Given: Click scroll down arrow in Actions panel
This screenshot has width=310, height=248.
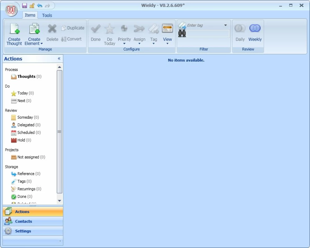Looking at the screenshot, I should 59,201.
